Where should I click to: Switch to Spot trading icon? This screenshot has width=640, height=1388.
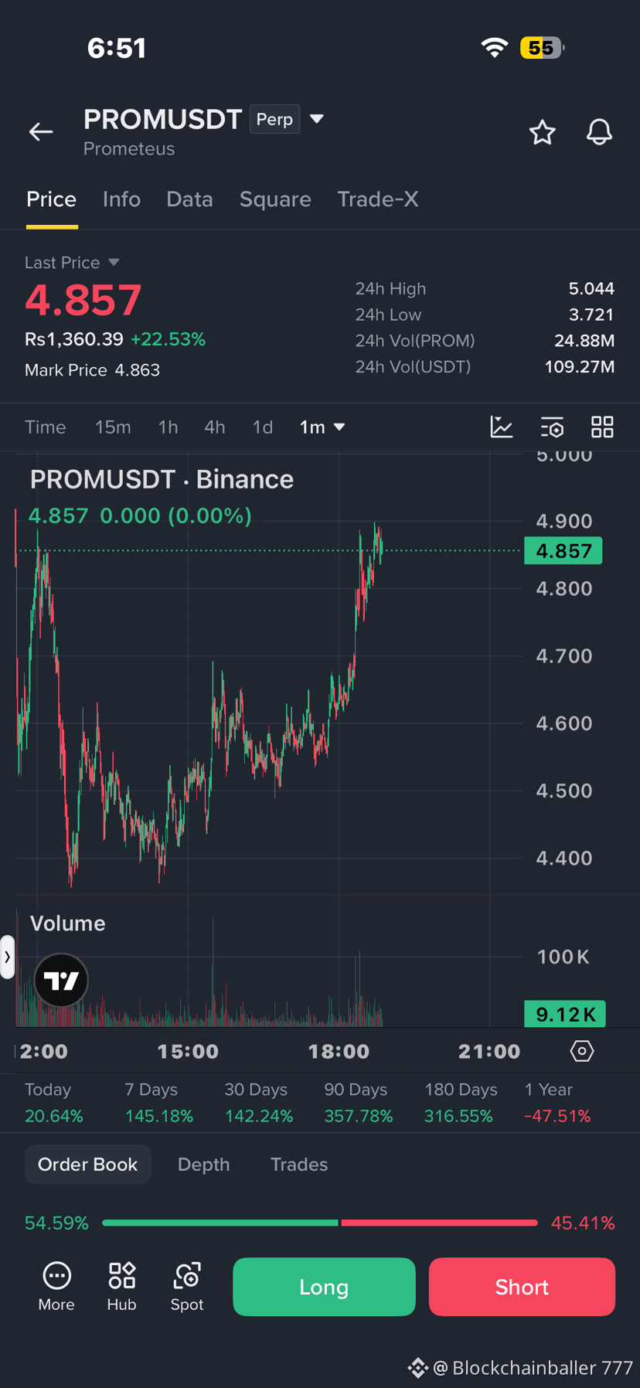point(187,1287)
